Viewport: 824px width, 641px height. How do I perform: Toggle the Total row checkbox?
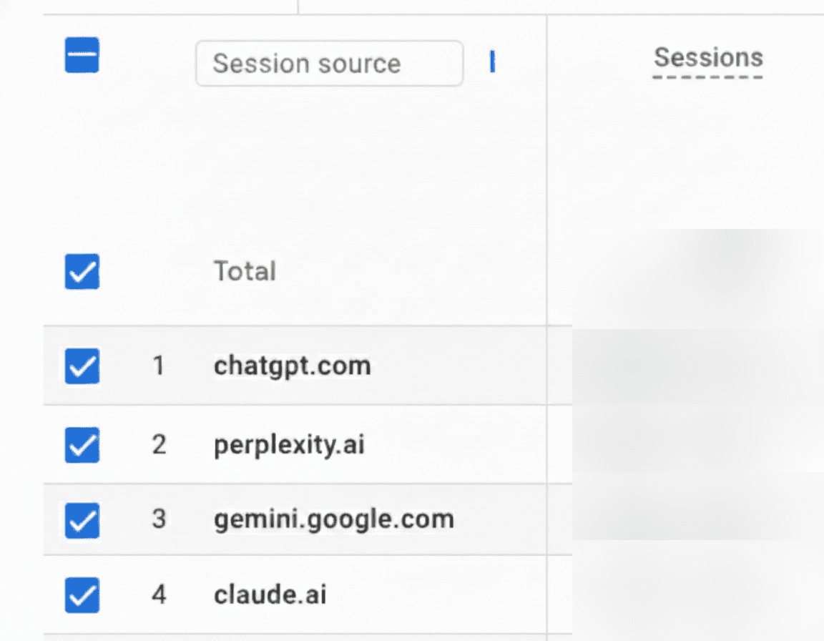pyautogui.click(x=81, y=272)
